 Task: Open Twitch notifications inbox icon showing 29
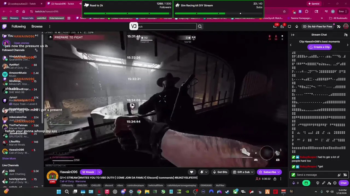click(x=275, y=26)
